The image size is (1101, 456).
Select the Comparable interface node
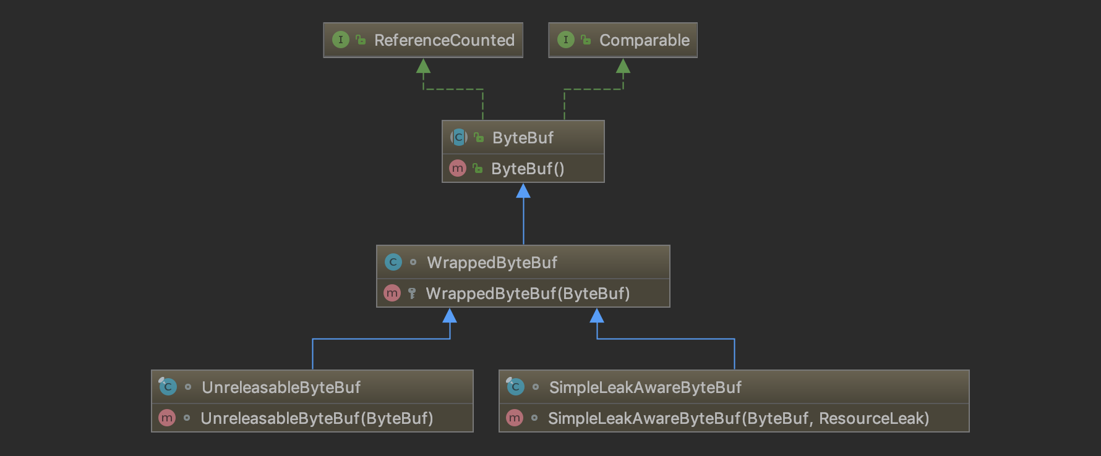click(x=644, y=40)
